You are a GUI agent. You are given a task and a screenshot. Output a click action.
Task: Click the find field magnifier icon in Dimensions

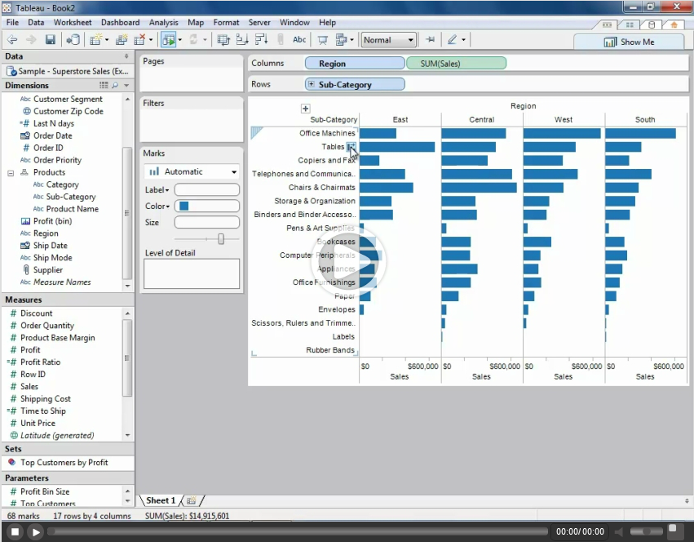click(x=115, y=85)
